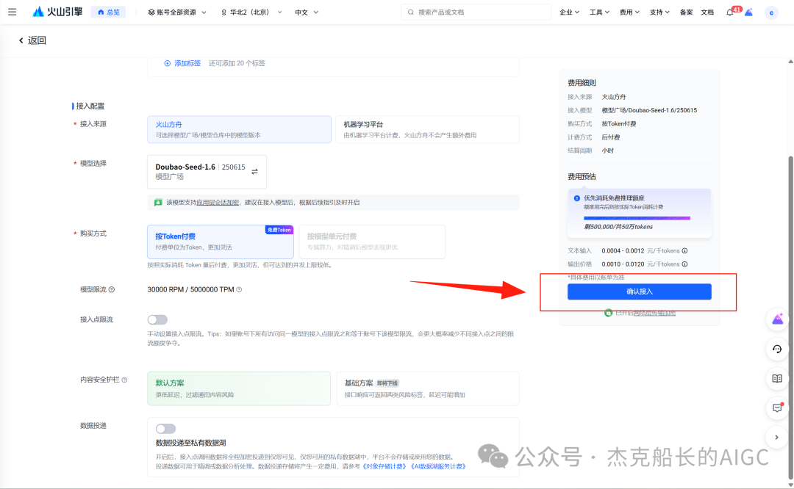Open 《对象存储计费》 link
794x489 pixels.
point(385,466)
